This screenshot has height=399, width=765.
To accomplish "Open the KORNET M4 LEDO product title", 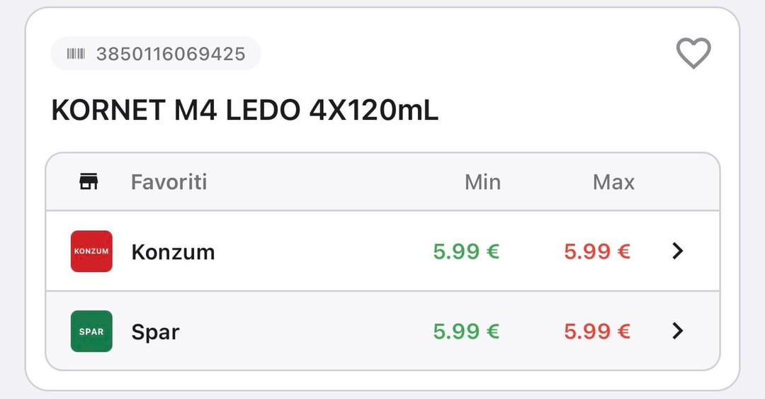I will pos(245,111).
